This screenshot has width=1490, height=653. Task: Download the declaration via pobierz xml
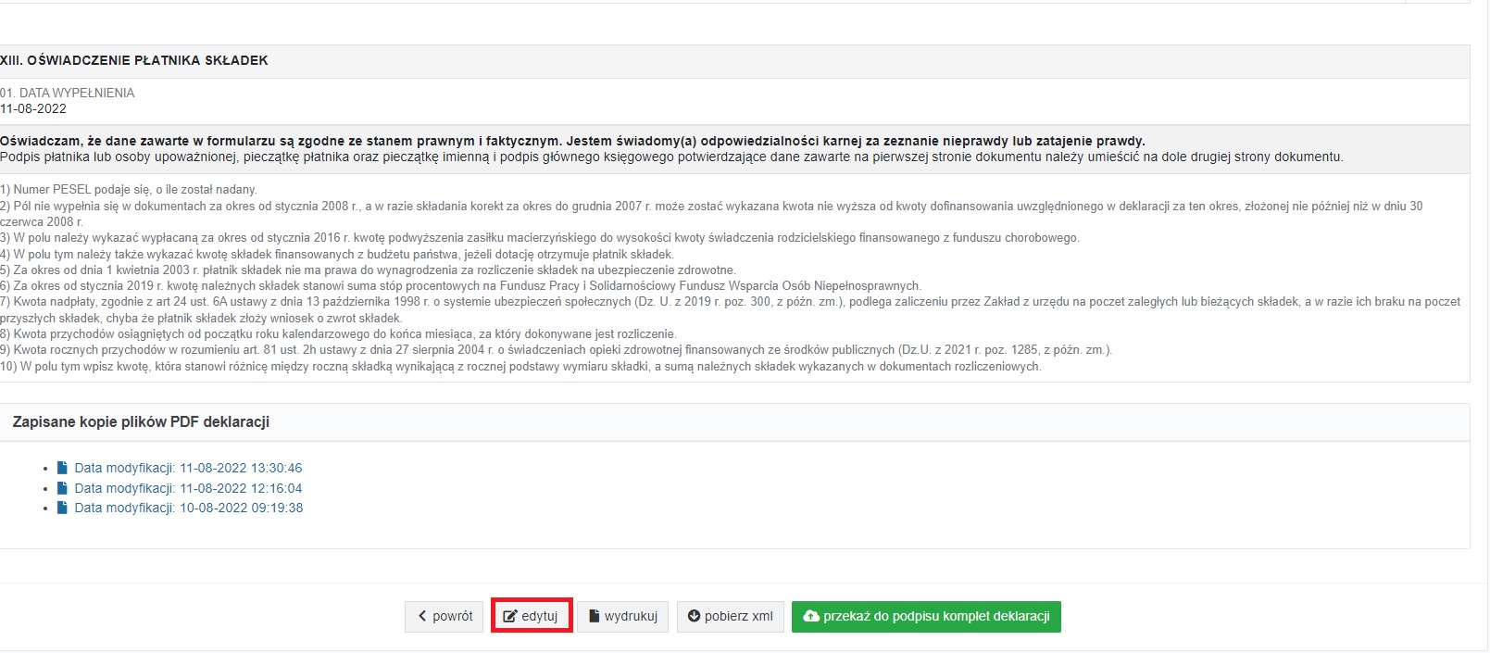pyautogui.click(x=731, y=616)
